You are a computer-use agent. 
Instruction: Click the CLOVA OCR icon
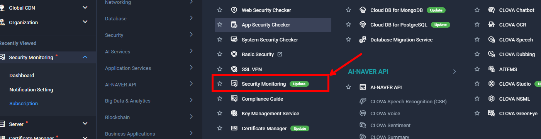coord(492,25)
